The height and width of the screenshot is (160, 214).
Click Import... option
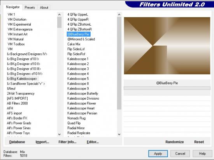[x=42, y=142]
